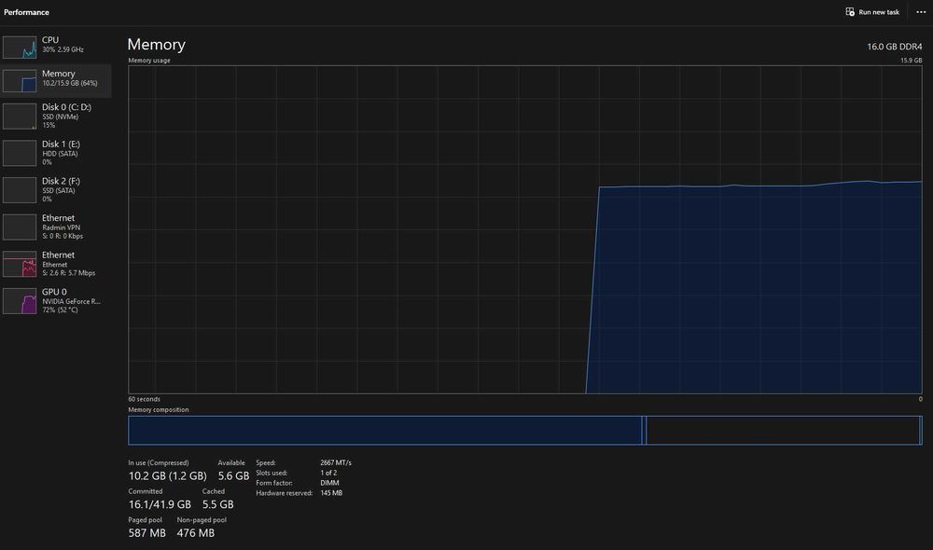
Task: Click the available segment of Memory composition bar
Action: [x=783, y=430]
